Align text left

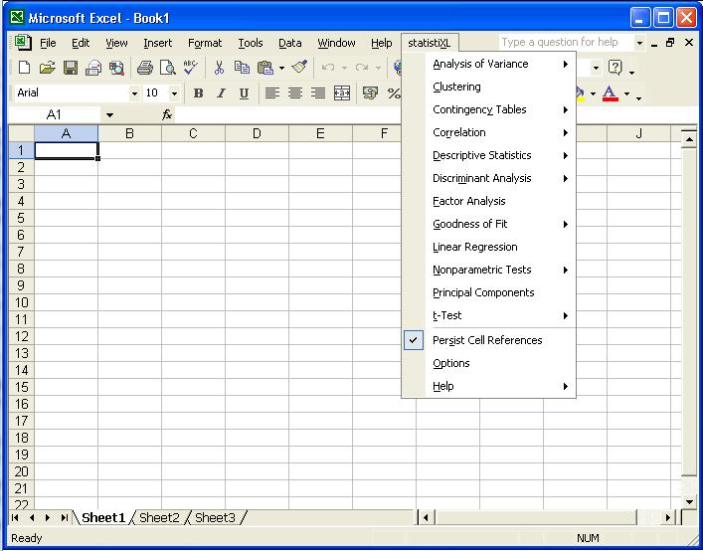[271, 93]
